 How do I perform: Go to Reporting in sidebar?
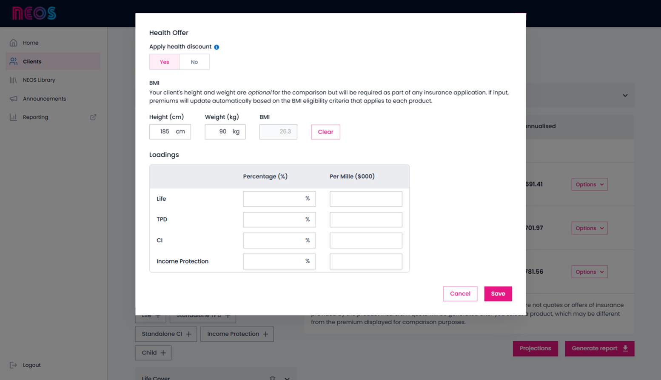[x=35, y=117]
